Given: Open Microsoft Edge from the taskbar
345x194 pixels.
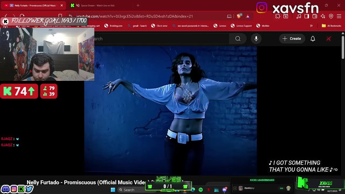Looking at the screenshot, I should [193, 190].
